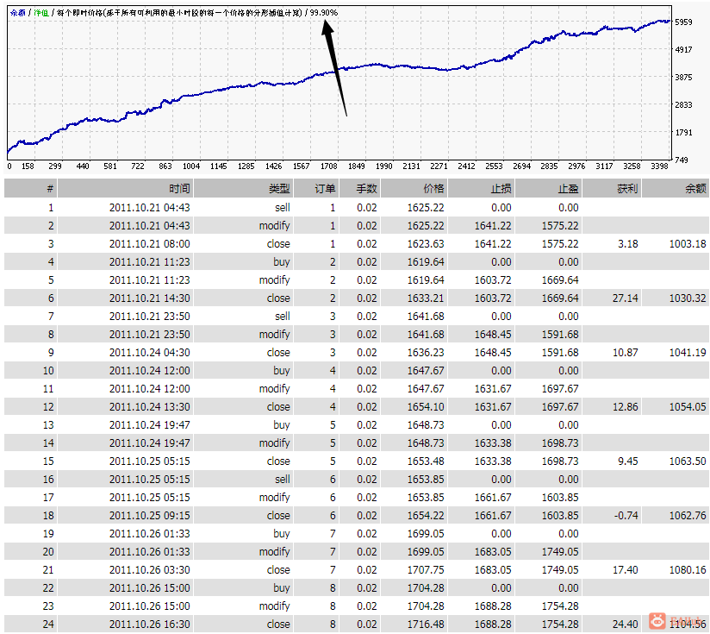710x634 pixels.
Task: Click the 止损 column header
Action: (x=482, y=189)
